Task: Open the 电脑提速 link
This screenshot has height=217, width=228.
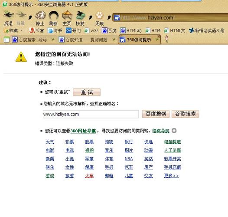Action: (173, 142)
